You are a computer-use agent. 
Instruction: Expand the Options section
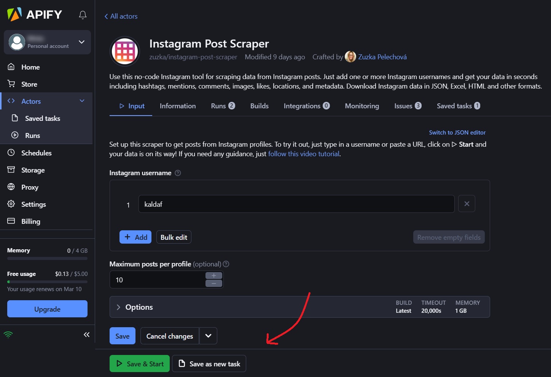(x=134, y=307)
